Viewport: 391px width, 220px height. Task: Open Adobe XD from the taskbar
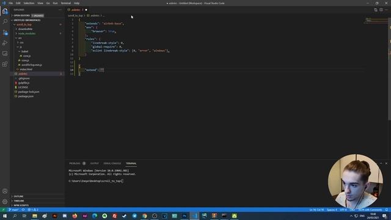85,216
